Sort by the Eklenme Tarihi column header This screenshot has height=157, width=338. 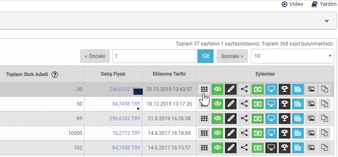pyautogui.click(x=169, y=74)
